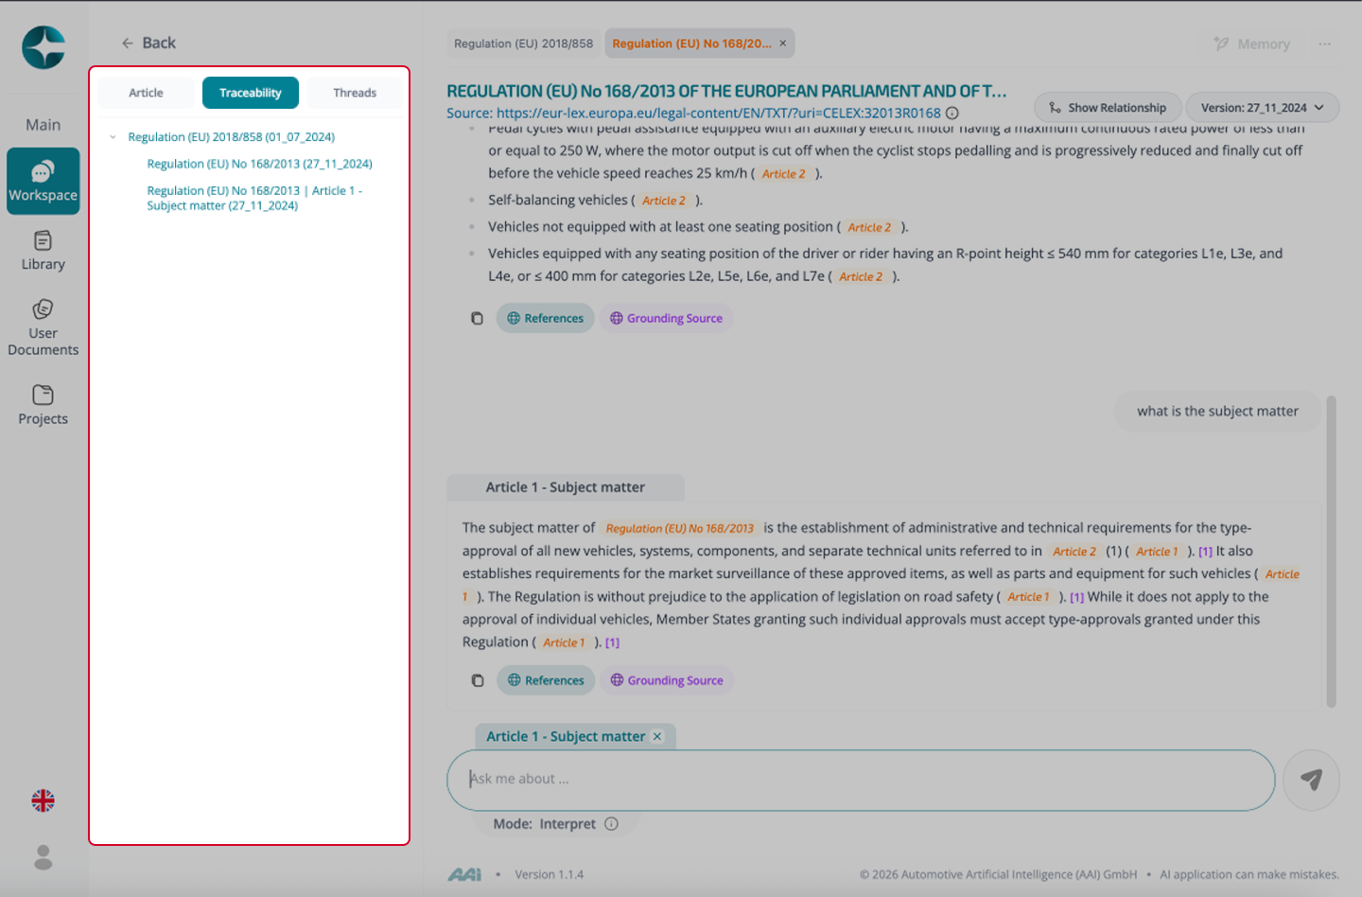Change language via UK flag icon
This screenshot has width=1362, height=897.
43,800
